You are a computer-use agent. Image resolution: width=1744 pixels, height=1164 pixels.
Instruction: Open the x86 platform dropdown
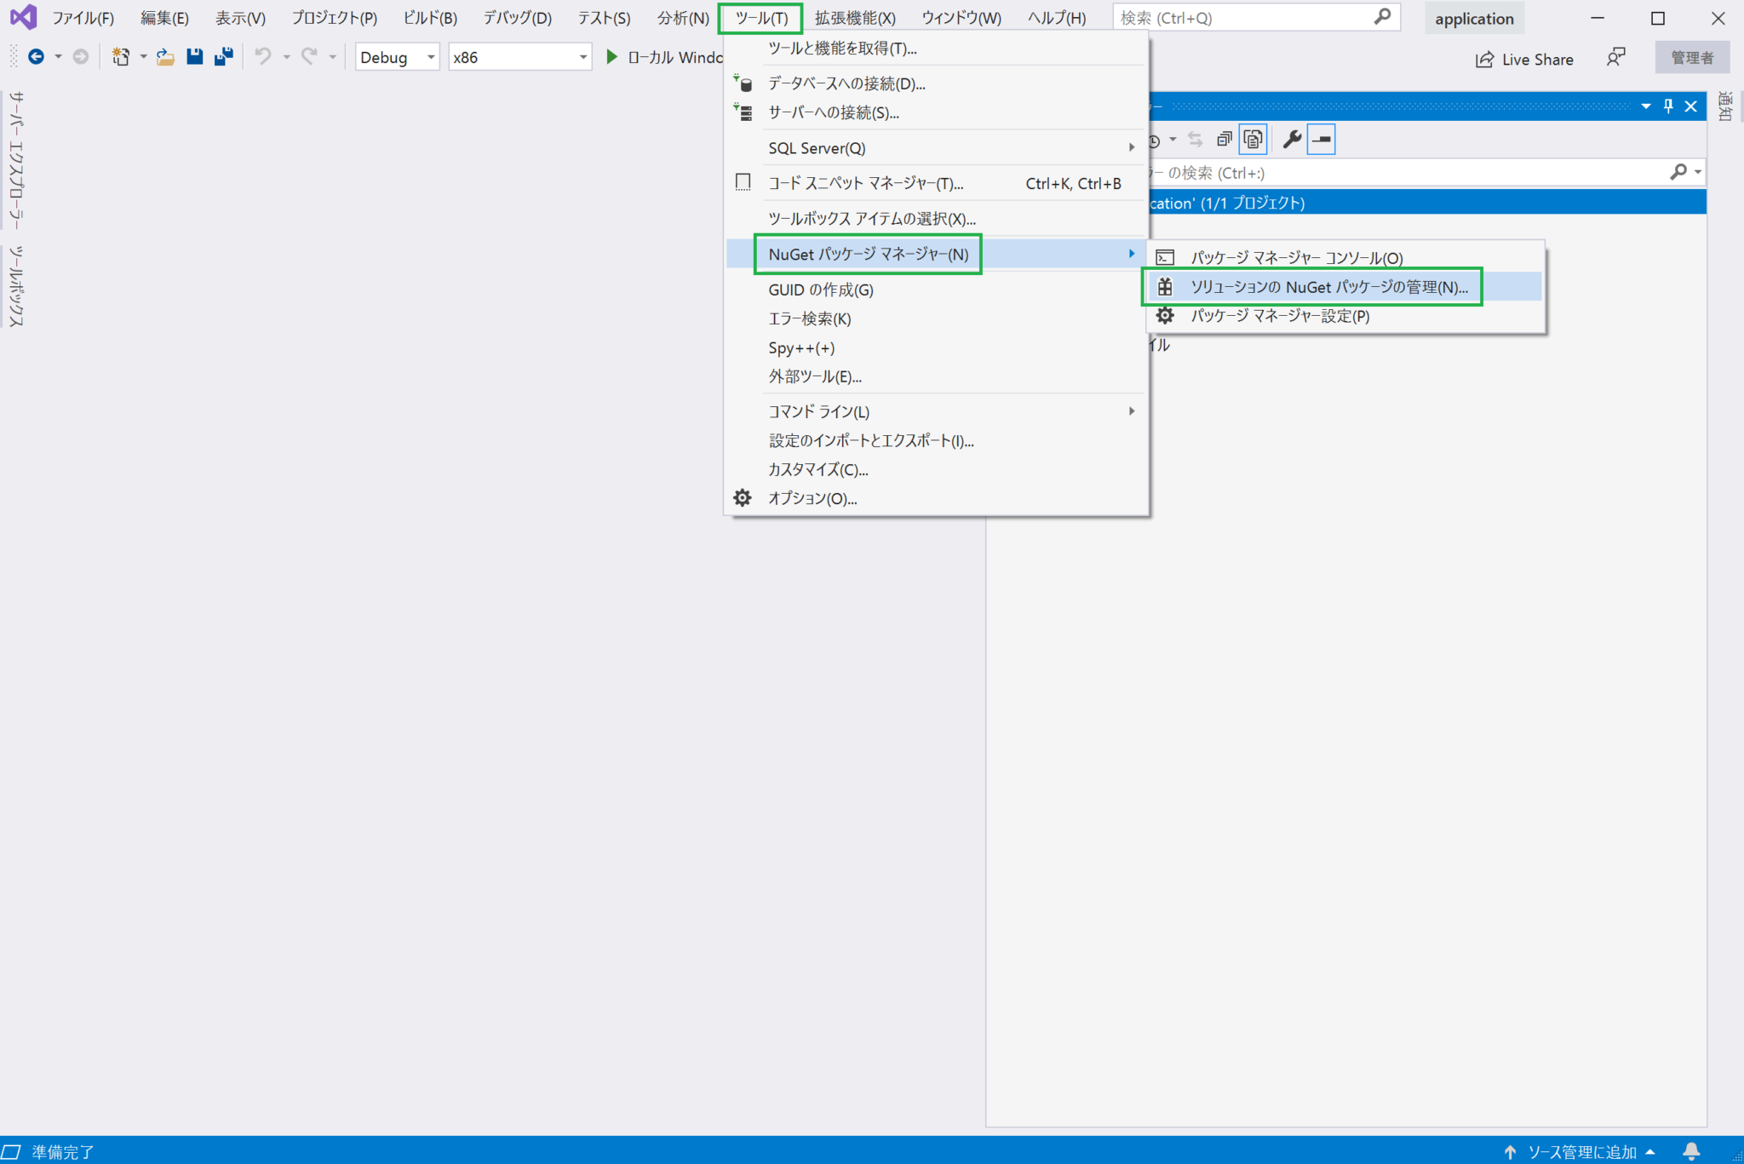coord(519,57)
